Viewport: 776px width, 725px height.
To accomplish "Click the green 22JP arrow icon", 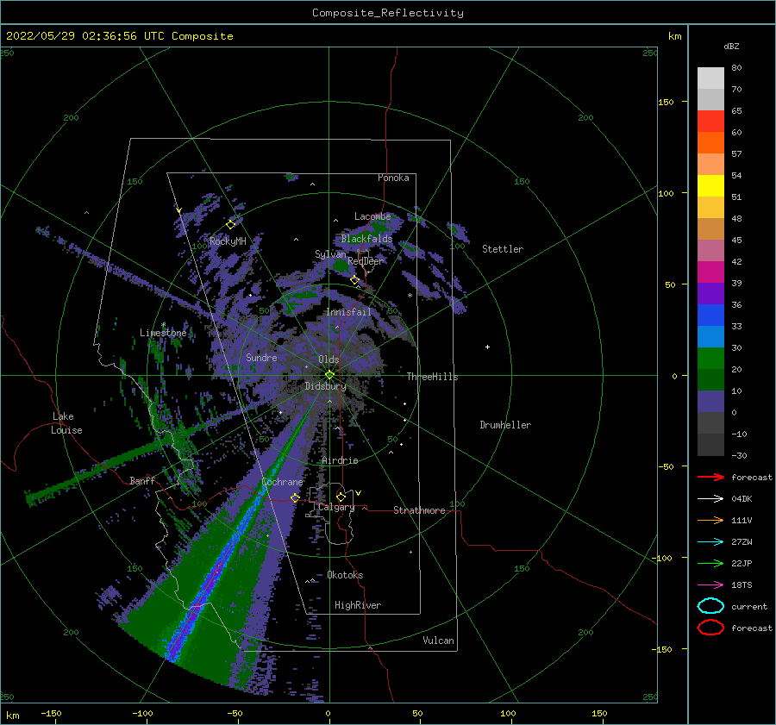I will pyautogui.click(x=710, y=563).
